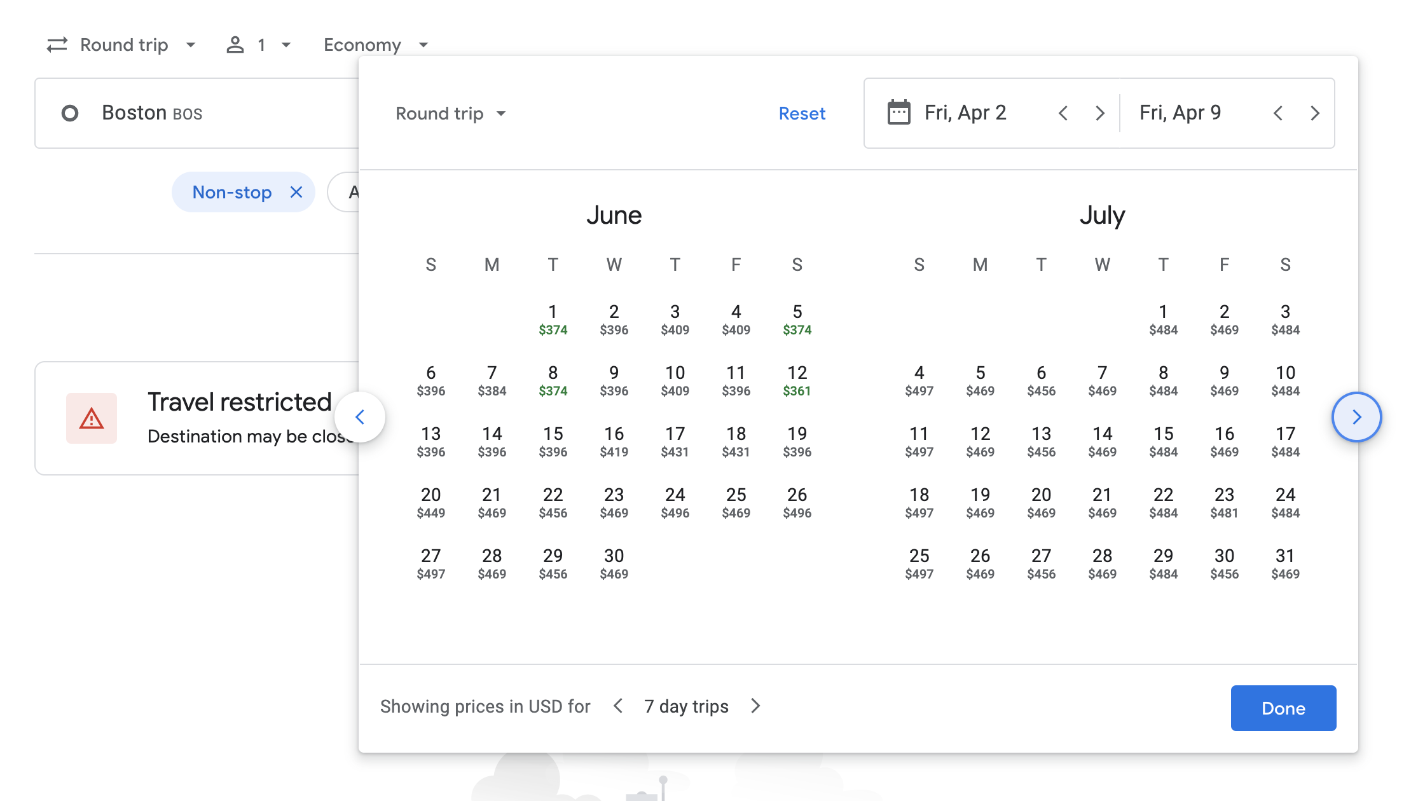Open top-left Round trip type selector

coord(121,44)
